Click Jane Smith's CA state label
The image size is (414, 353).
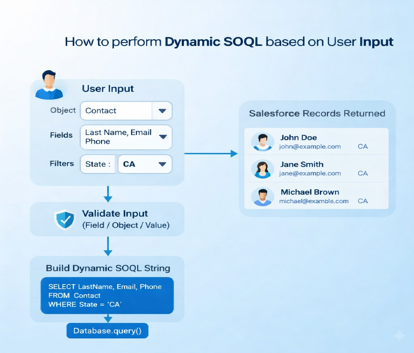click(363, 173)
